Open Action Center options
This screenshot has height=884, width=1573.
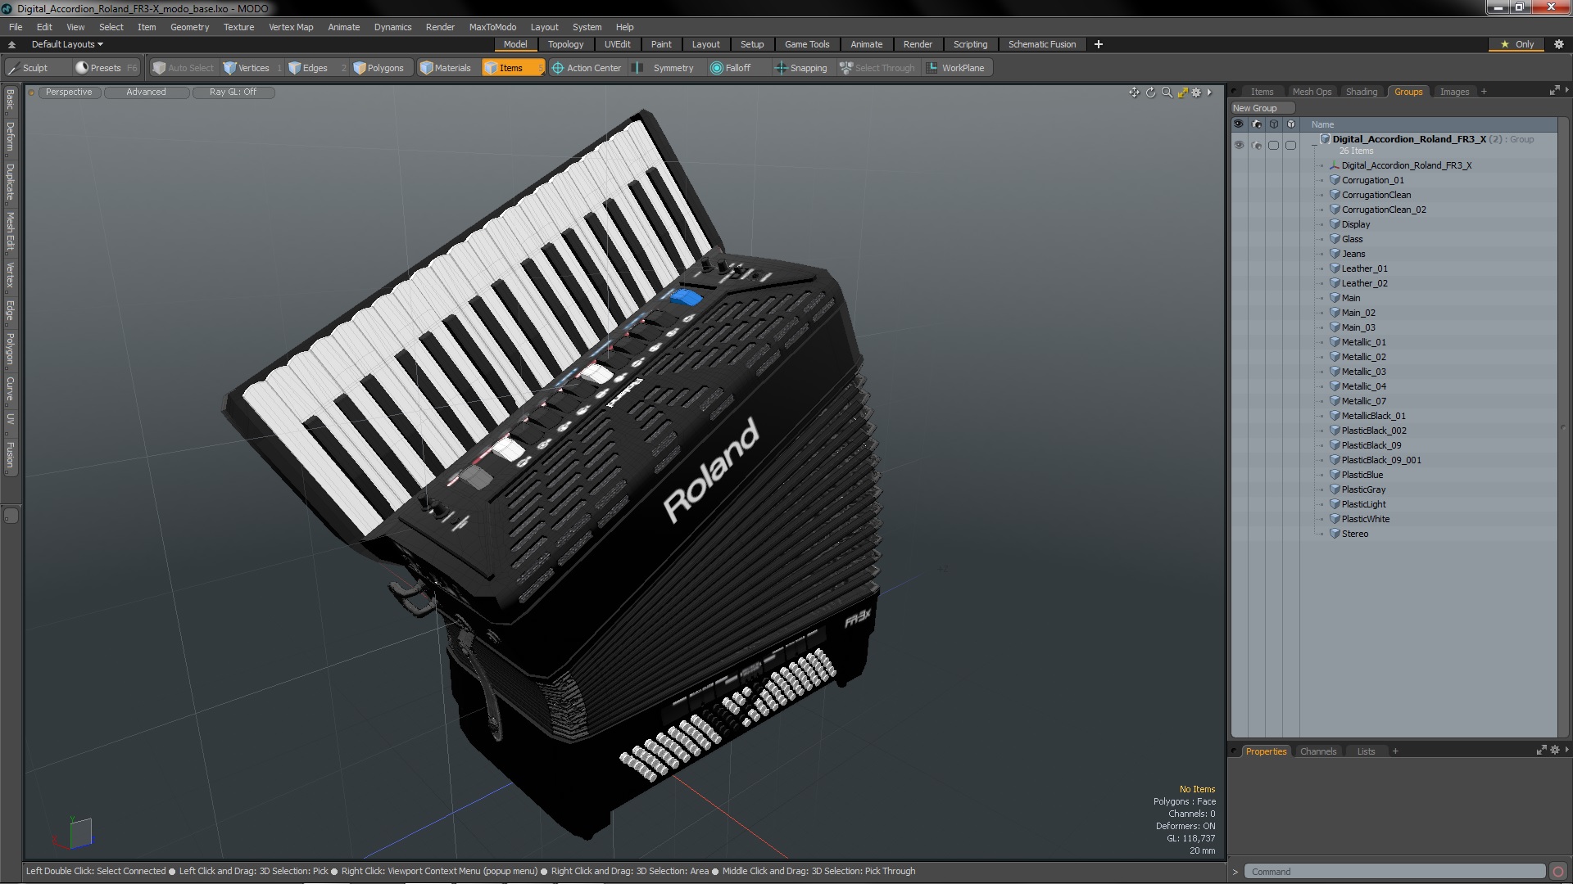pyautogui.click(x=587, y=68)
